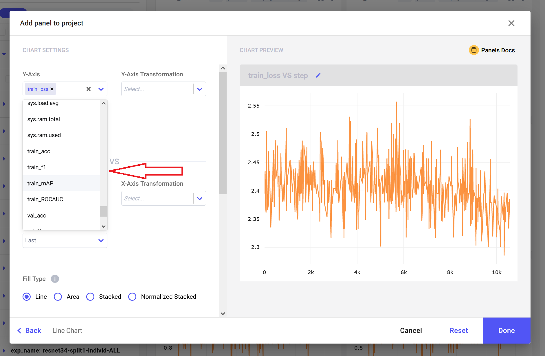Image resolution: width=545 pixels, height=356 pixels.
Task: Click the train_loss VS step chart title
Action: point(278,75)
